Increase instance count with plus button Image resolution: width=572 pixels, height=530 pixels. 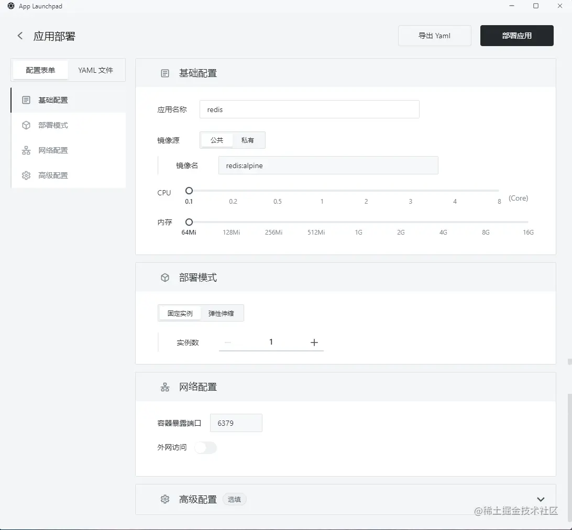314,342
